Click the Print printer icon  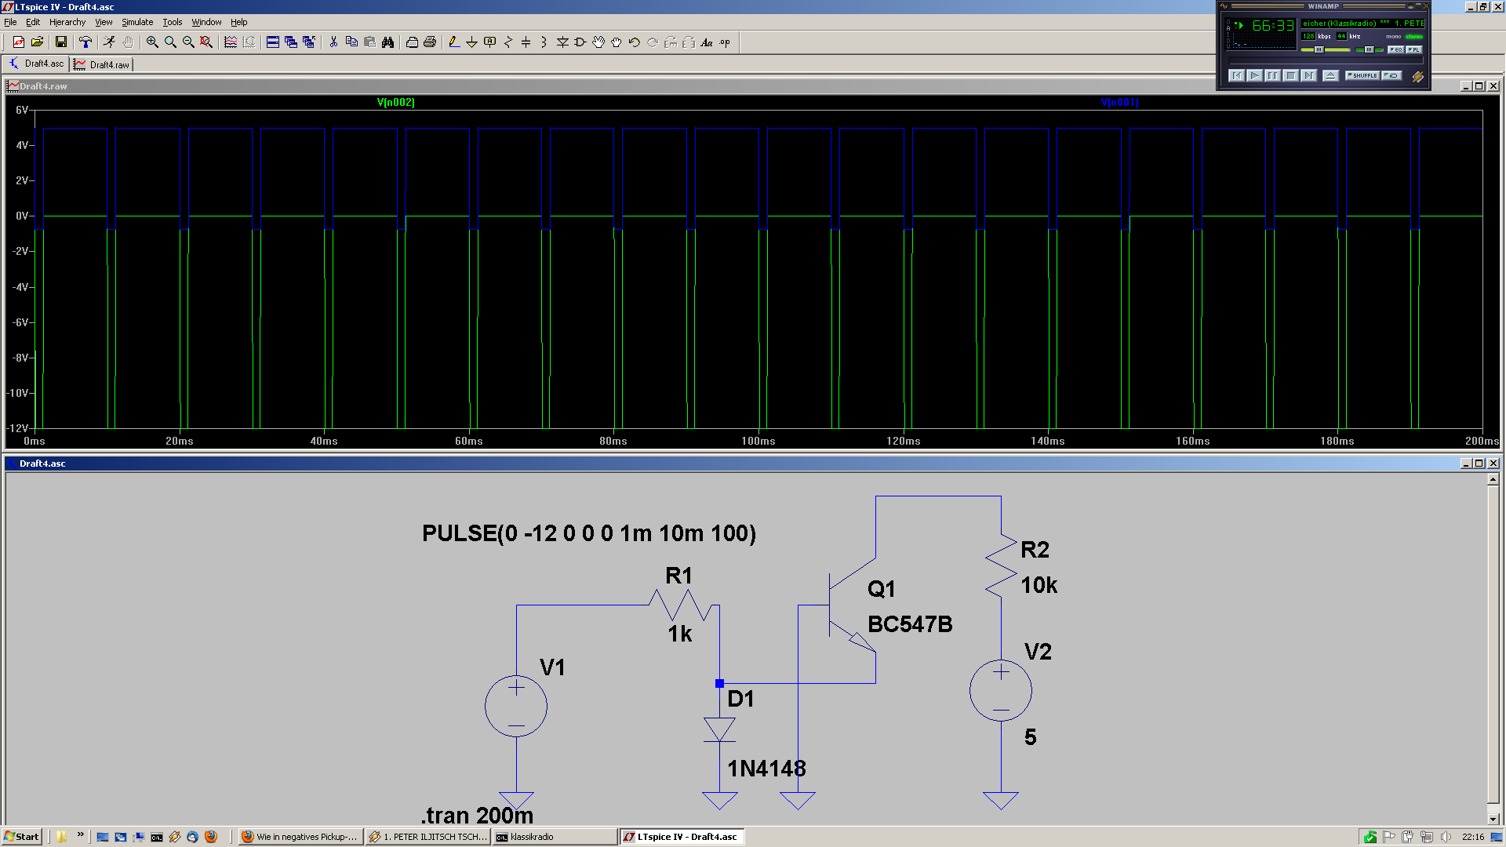click(430, 42)
